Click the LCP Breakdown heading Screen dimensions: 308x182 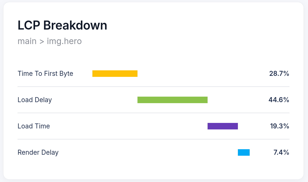(x=62, y=25)
